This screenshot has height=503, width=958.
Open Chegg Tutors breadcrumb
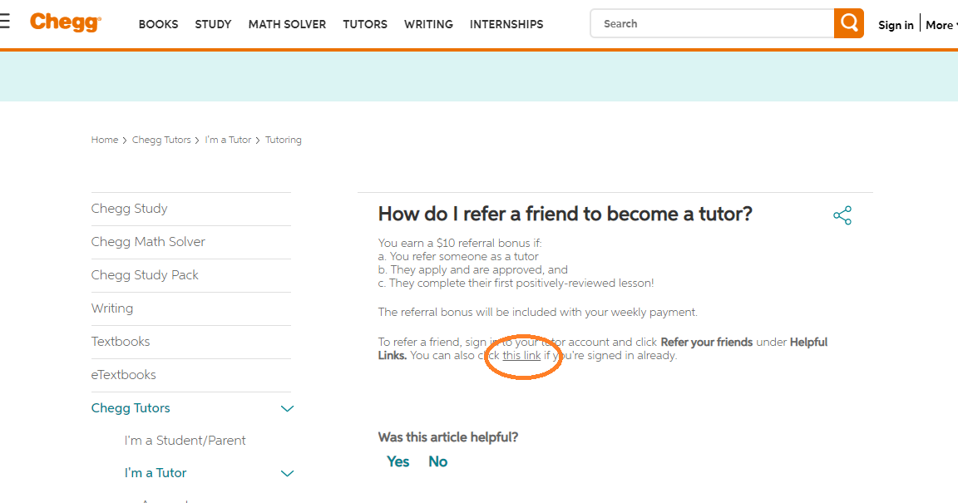pos(161,140)
